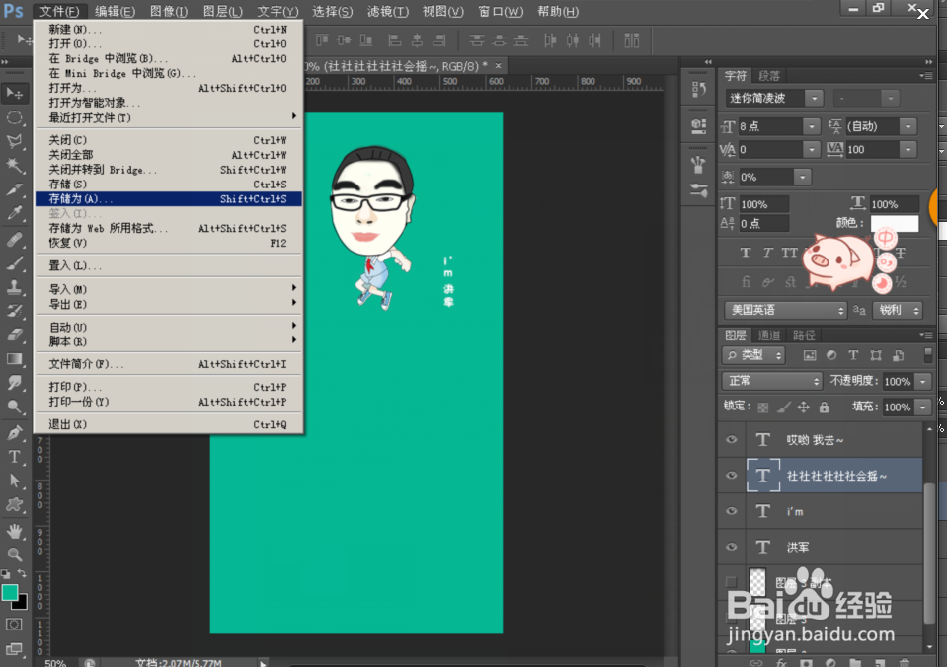Click the white text color swatch

(894, 224)
